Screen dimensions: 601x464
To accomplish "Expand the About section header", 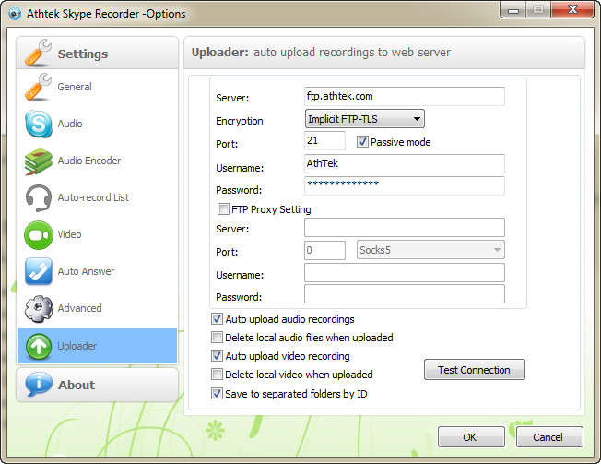I will (x=97, y=385).
